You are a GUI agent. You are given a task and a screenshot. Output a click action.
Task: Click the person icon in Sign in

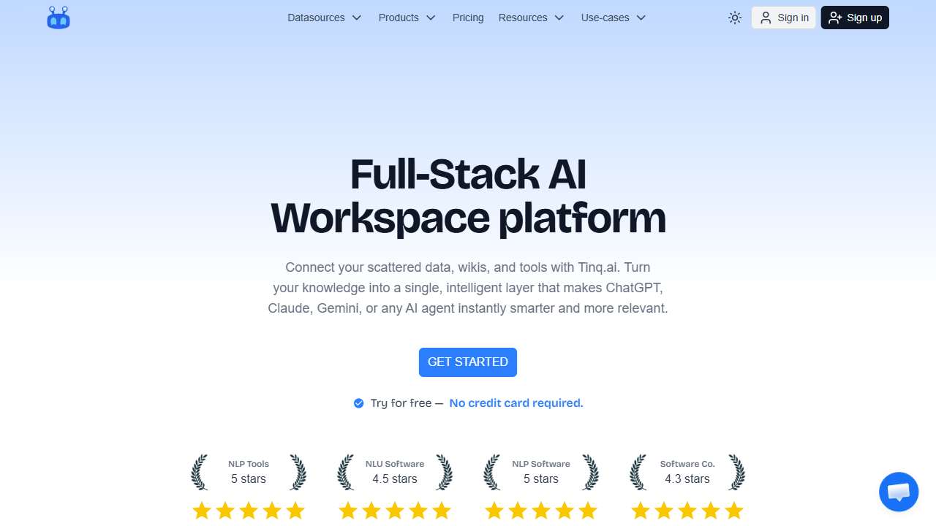[x=766, y=18]
